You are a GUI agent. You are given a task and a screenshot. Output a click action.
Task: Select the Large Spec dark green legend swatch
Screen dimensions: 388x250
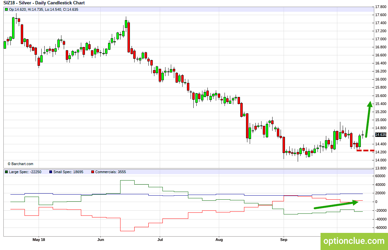point(6,172)
